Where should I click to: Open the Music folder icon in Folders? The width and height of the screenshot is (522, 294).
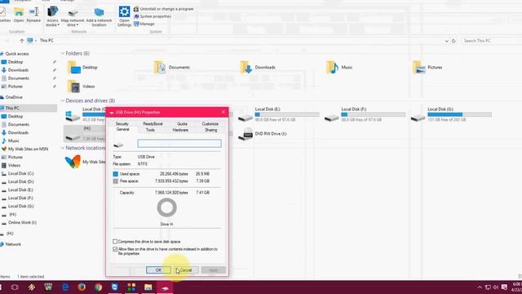point(332,67)
